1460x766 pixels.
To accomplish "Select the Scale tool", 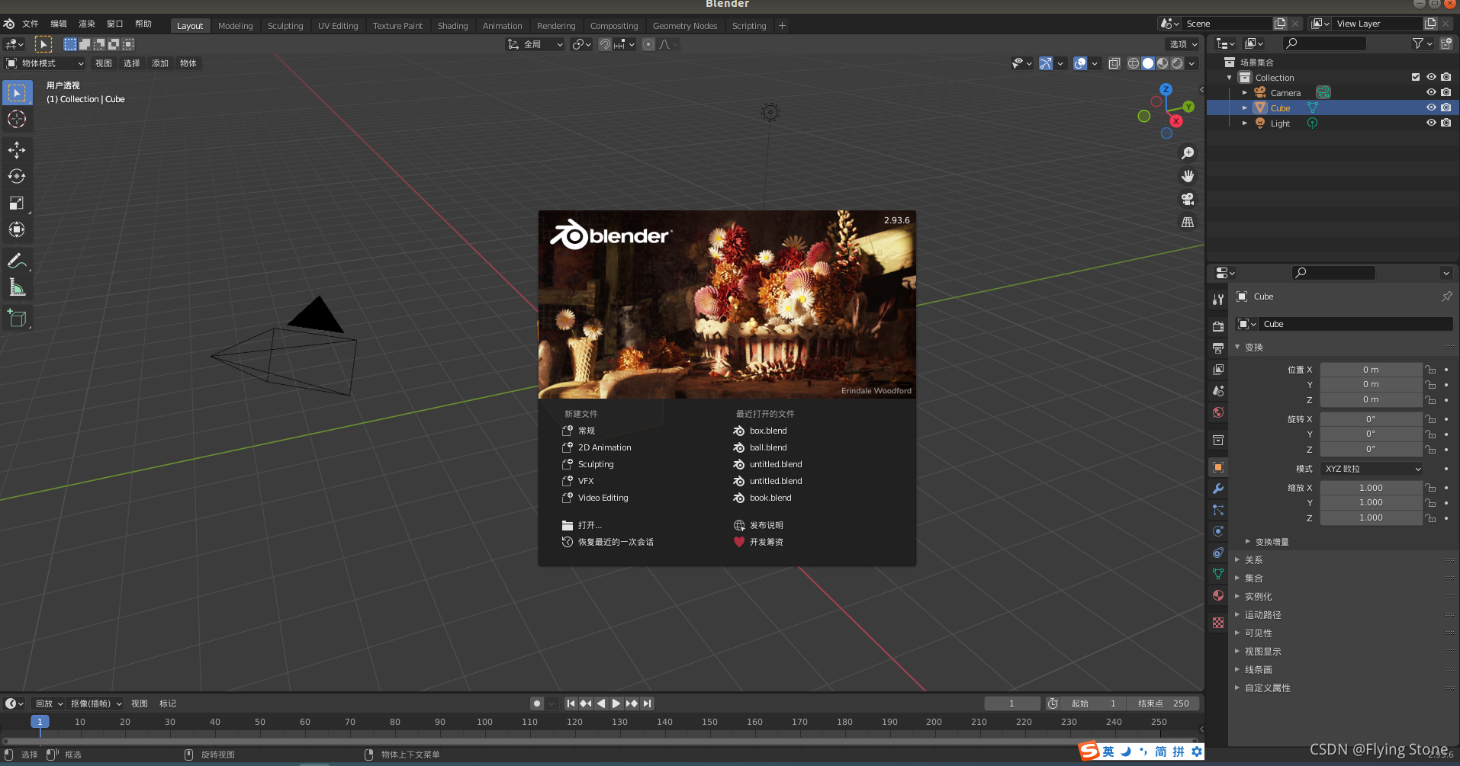I will pos(17,203).
